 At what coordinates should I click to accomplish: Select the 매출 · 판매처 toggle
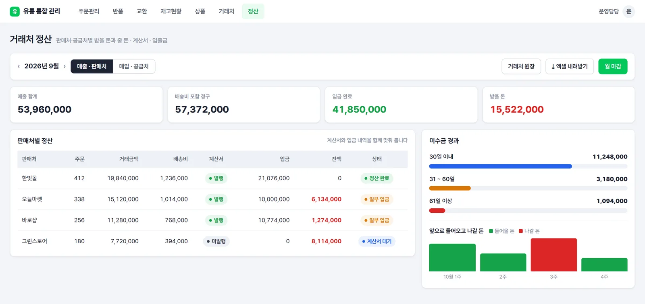click(x=92, y=66)
